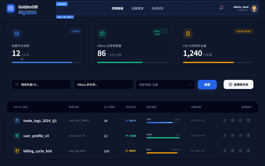Focus the 搜索机器 ID input field
This screenshot has height=166, width=265.
[x=42, y=85]
